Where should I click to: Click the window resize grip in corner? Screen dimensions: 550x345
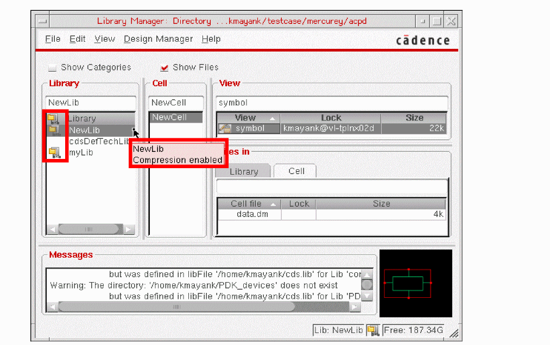[454, 333]
